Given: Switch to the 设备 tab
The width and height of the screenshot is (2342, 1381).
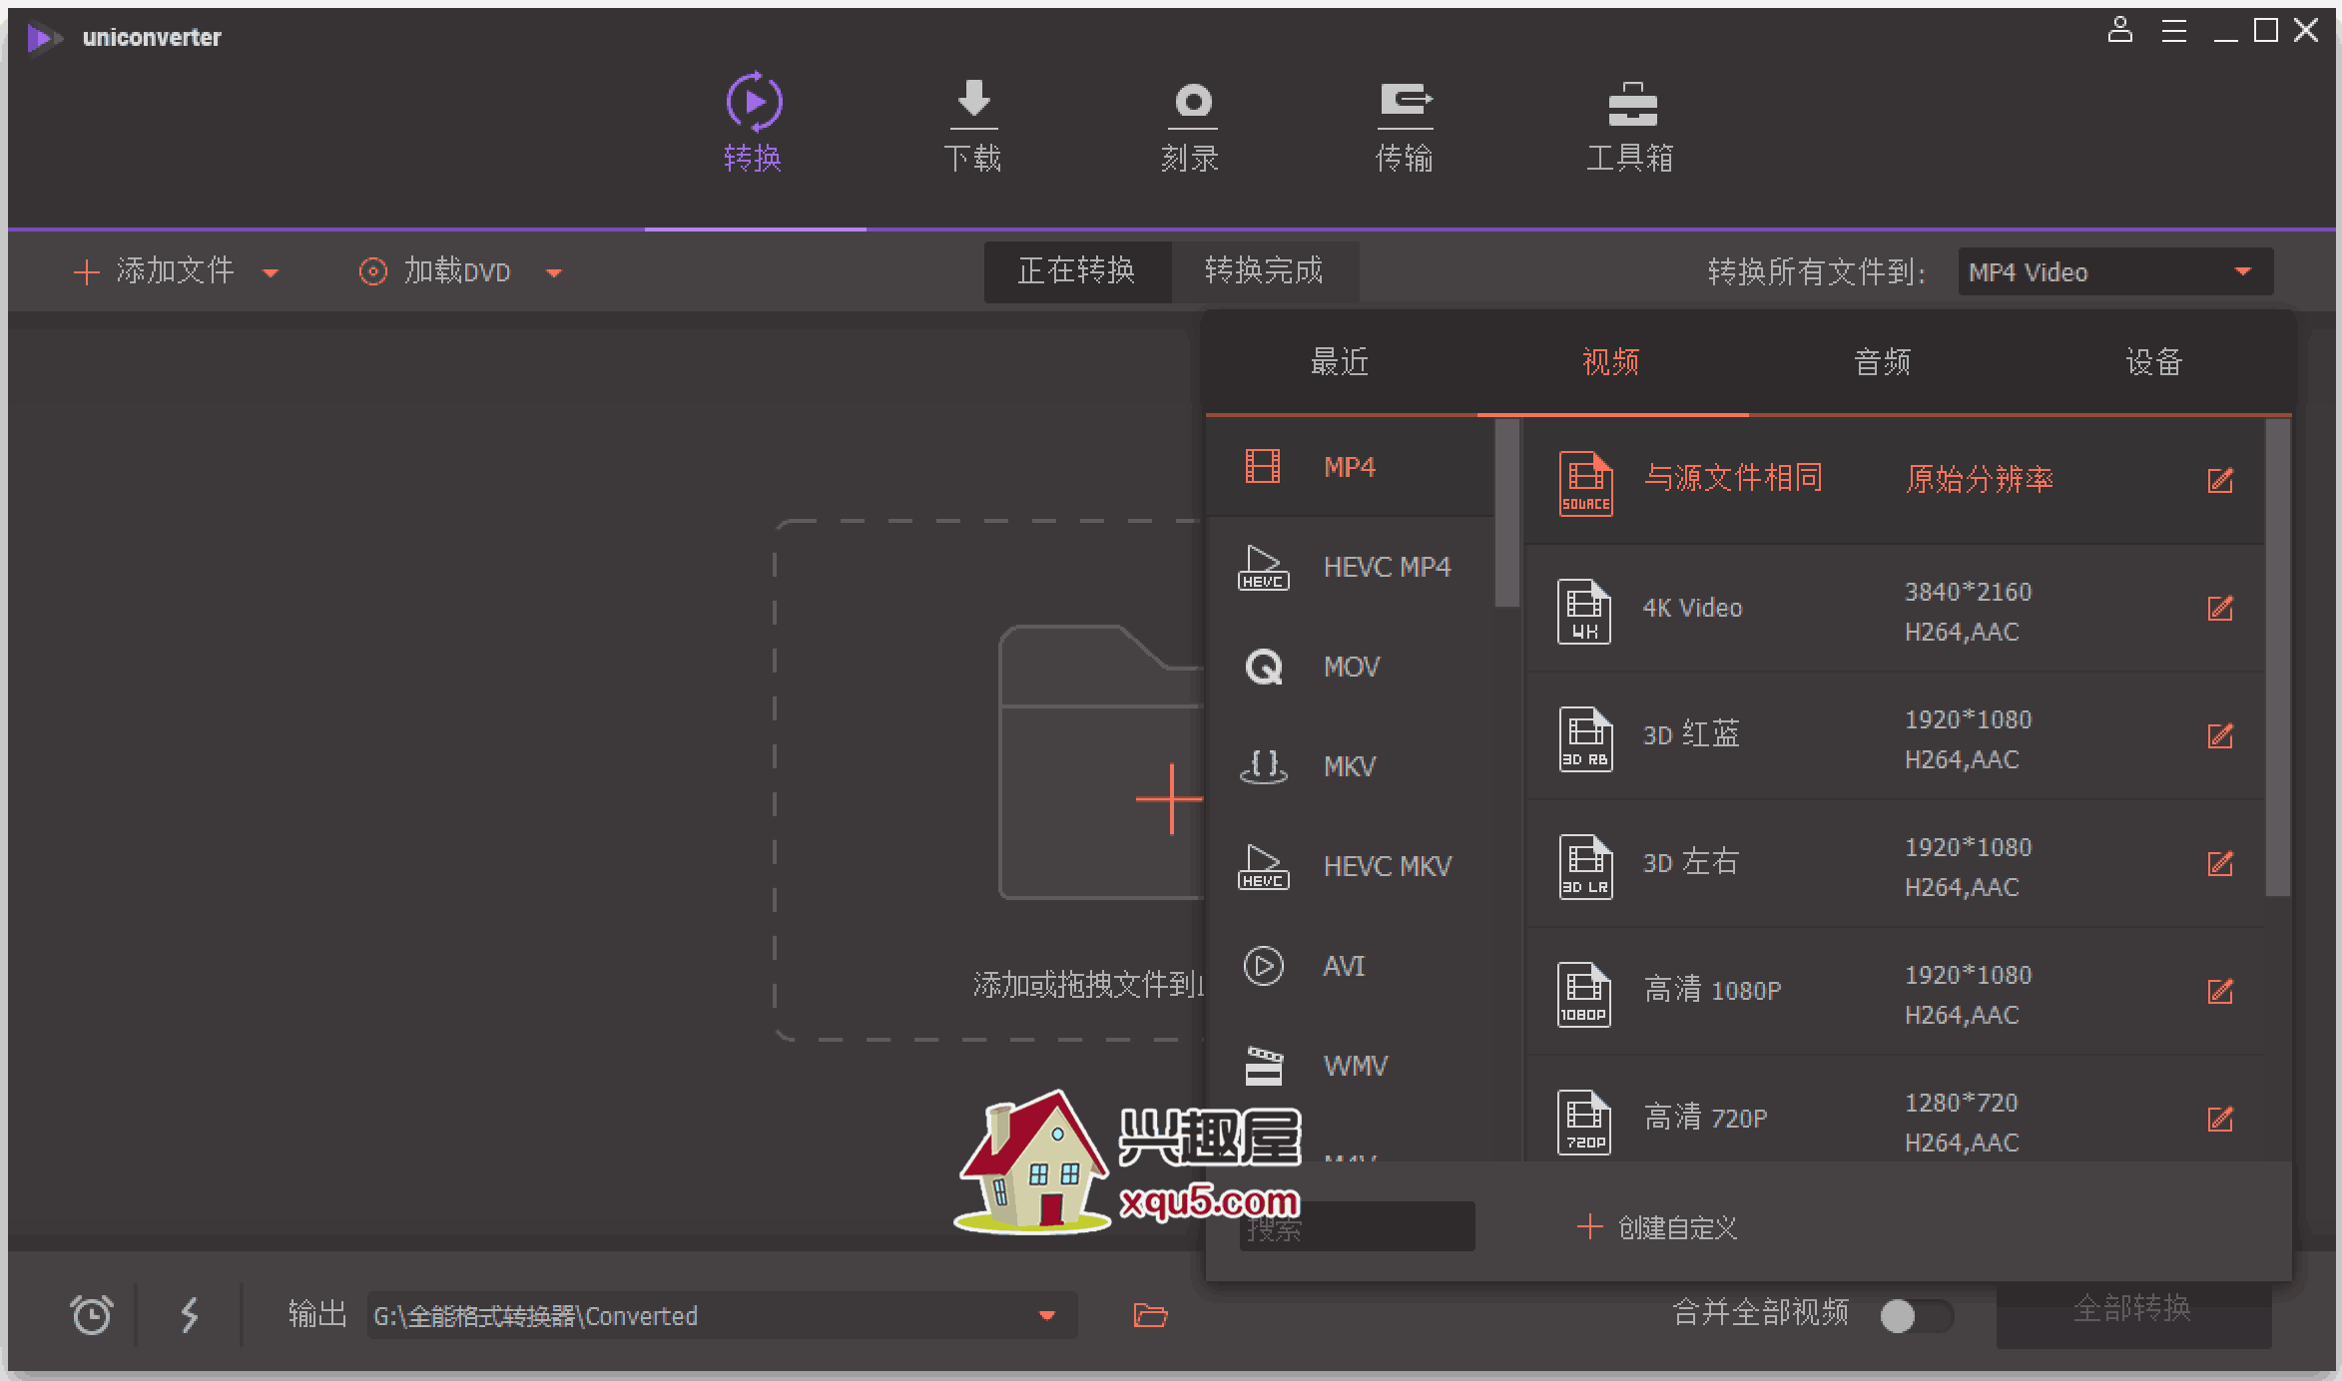Looking at the screenshot, I should 2154,361.
